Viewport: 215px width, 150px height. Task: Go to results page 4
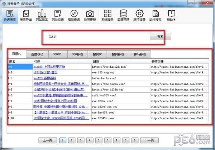pos(90,140)
